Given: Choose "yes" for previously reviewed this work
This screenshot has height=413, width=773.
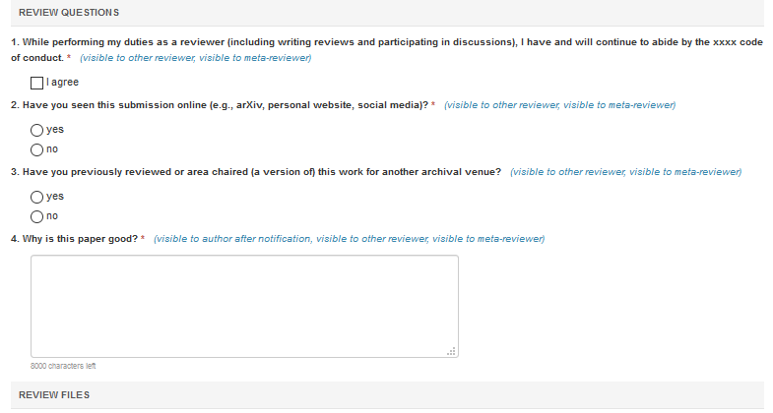Looking at the screenshot, I should tap(36, 197).
